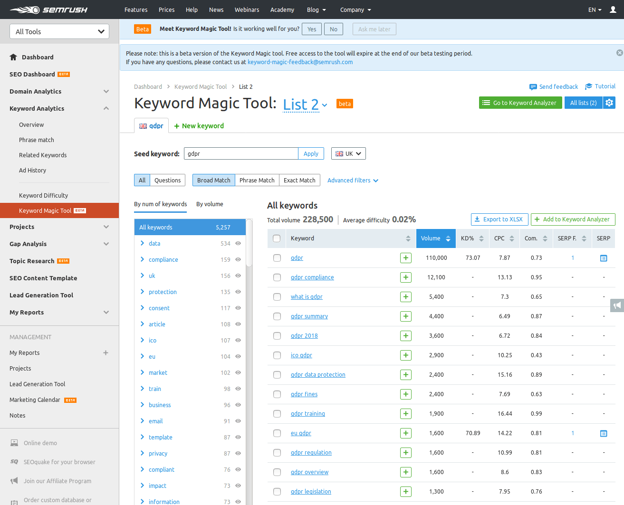Click the megaphone feedback side icon
The height and width of the screenshot is (505, 624).
(x=617, y=305)
